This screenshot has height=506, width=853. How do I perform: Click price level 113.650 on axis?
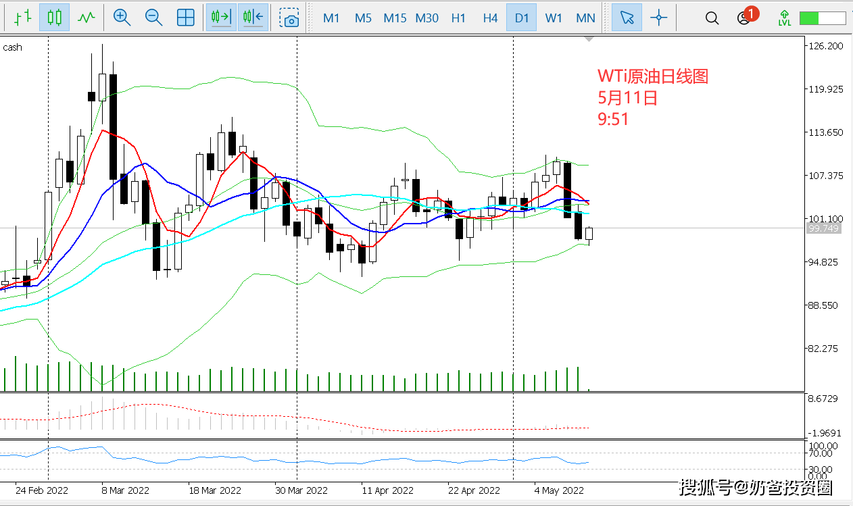[826, 132]
